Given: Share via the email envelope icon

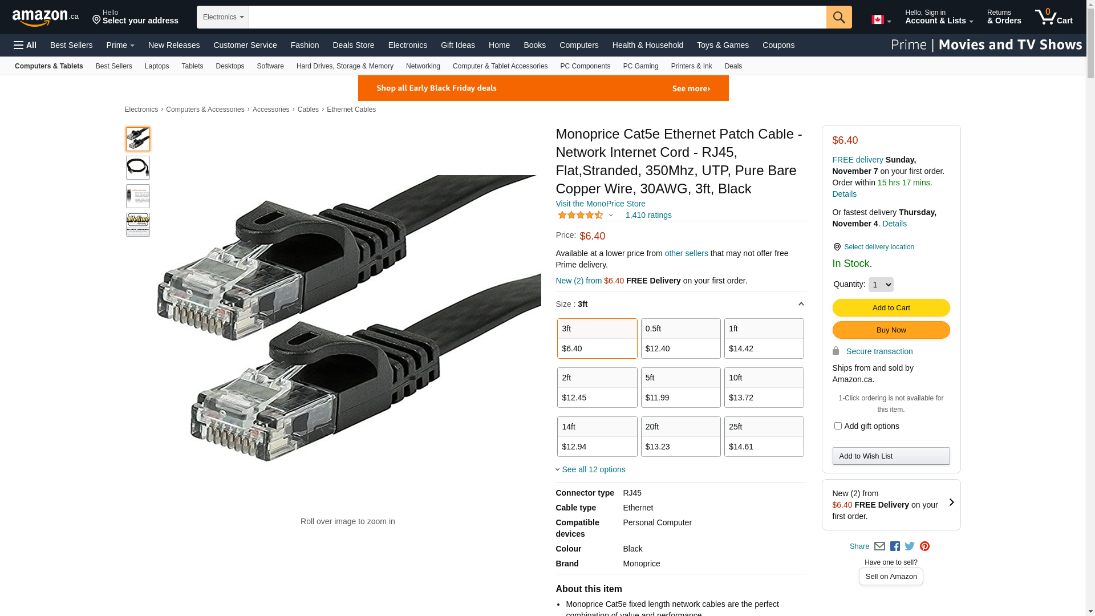Looking at the screenshot, I should coord(879,546).
